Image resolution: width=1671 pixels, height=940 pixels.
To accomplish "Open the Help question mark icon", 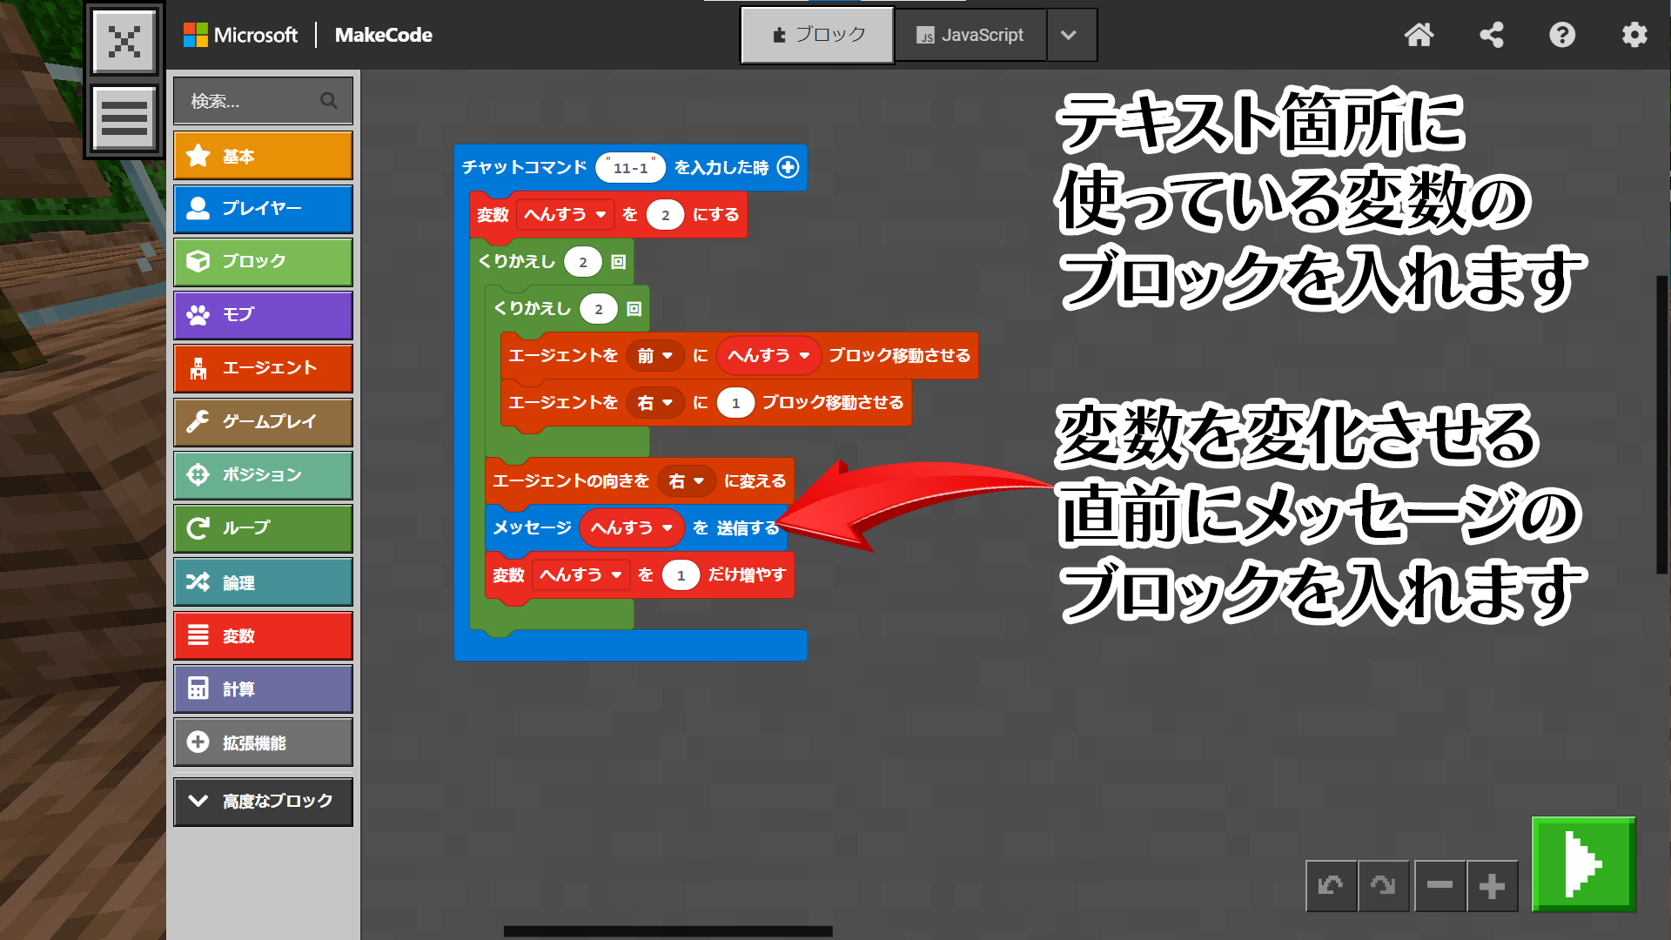I will pos(1562,35).
